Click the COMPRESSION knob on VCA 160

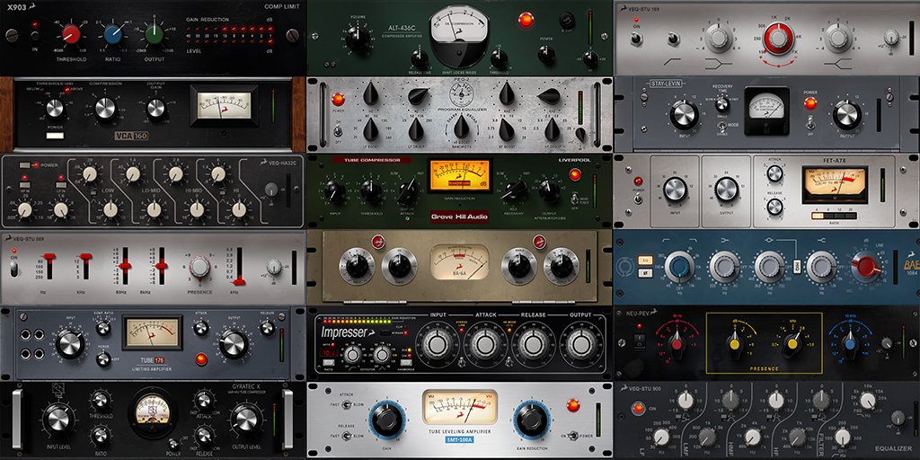(106, 109)
